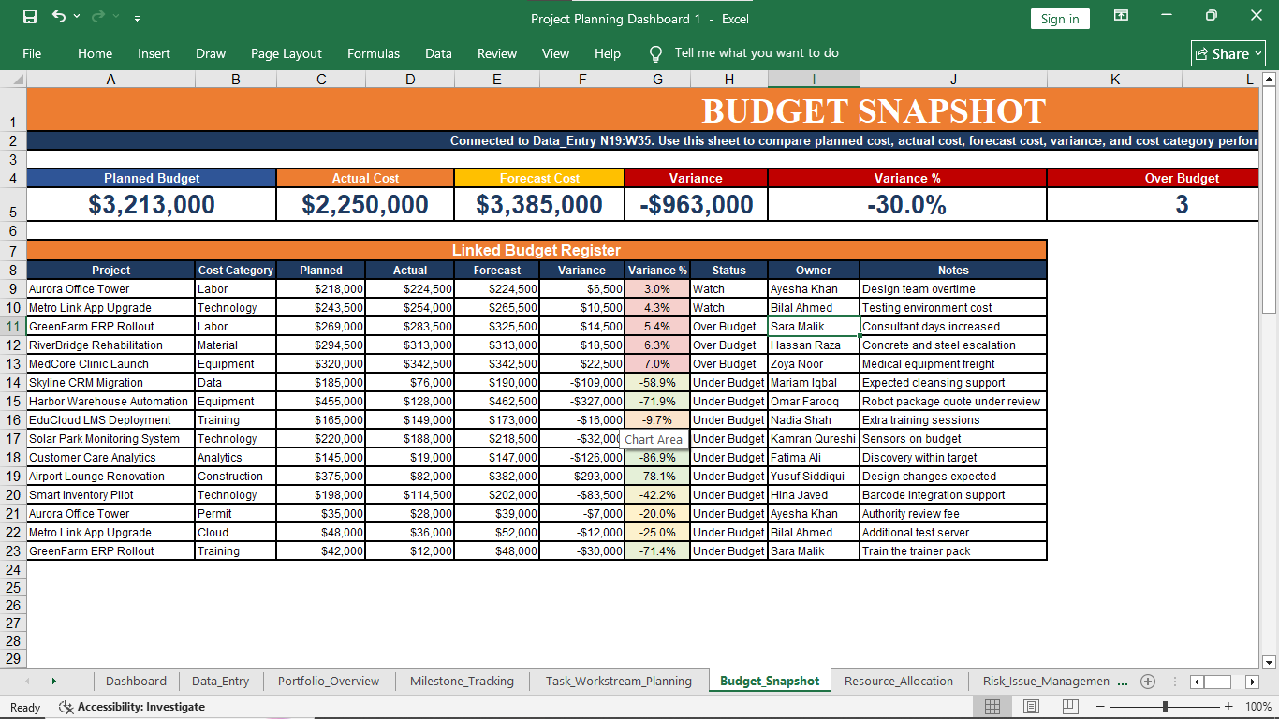This screenshot has width=1279, height=719.
Task: Select all cells with the corner triangle
Action: pos(13,80)
